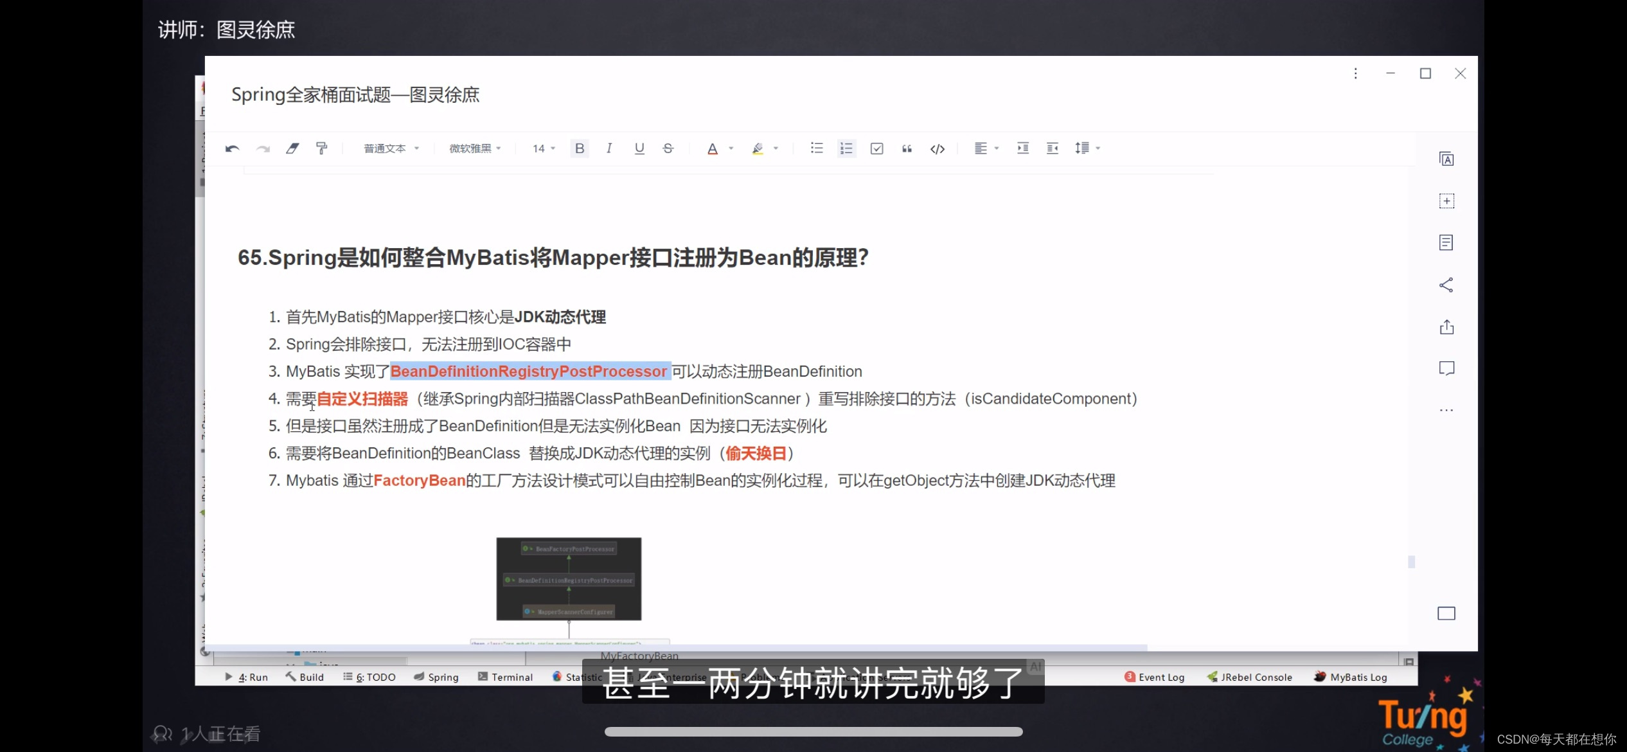Open the highlight color dropdown arrow
This screenshot has width=1627, height=752.
click(x=776, y=148)
